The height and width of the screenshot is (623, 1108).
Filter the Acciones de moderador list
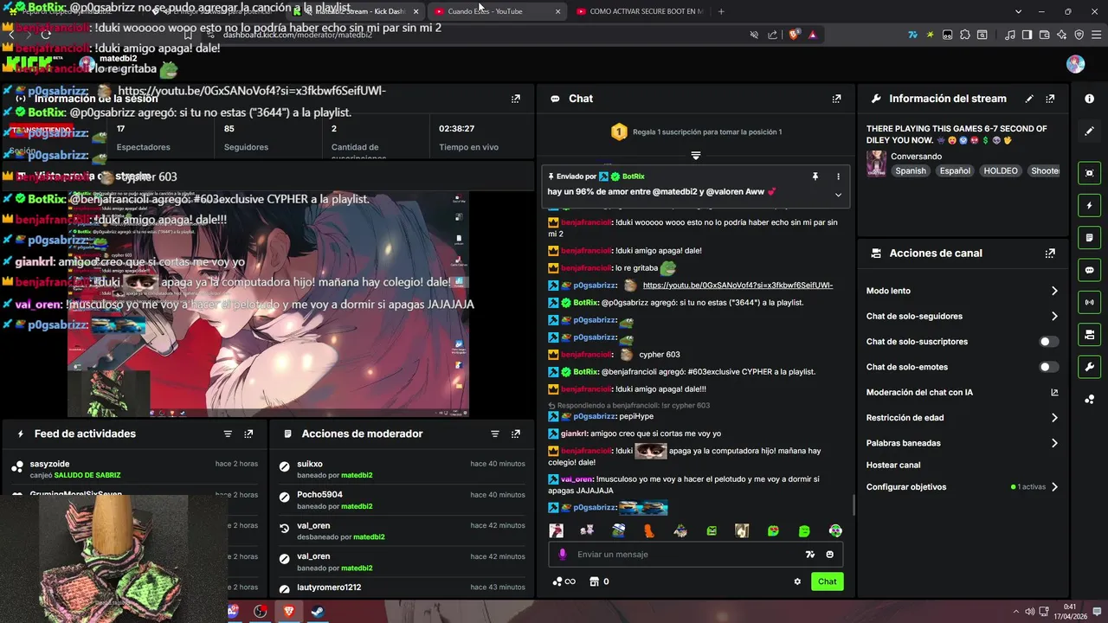point(495,434)
